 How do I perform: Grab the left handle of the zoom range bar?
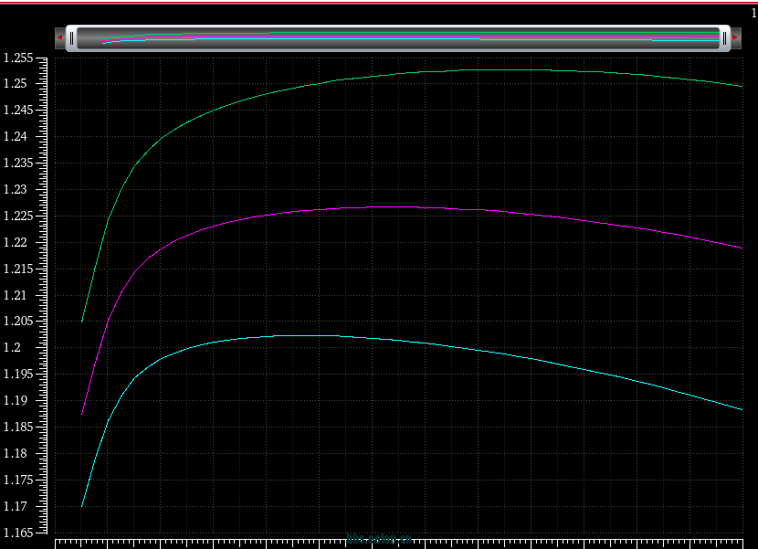pos(71,38)
